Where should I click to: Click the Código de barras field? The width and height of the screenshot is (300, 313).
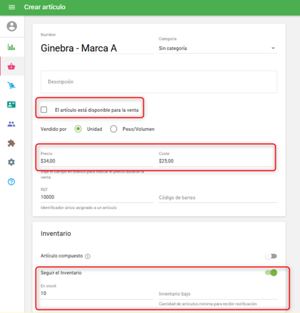(x=218, y=197)
